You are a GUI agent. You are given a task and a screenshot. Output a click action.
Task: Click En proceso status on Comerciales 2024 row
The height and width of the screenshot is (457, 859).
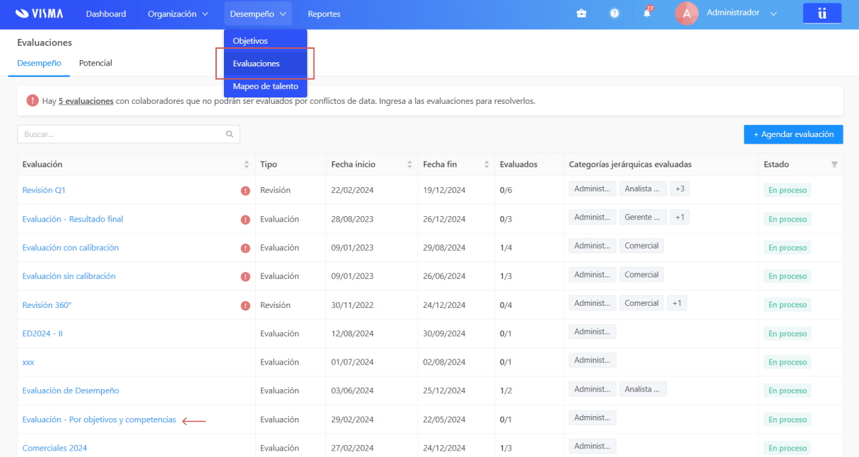tap(788, 449)
